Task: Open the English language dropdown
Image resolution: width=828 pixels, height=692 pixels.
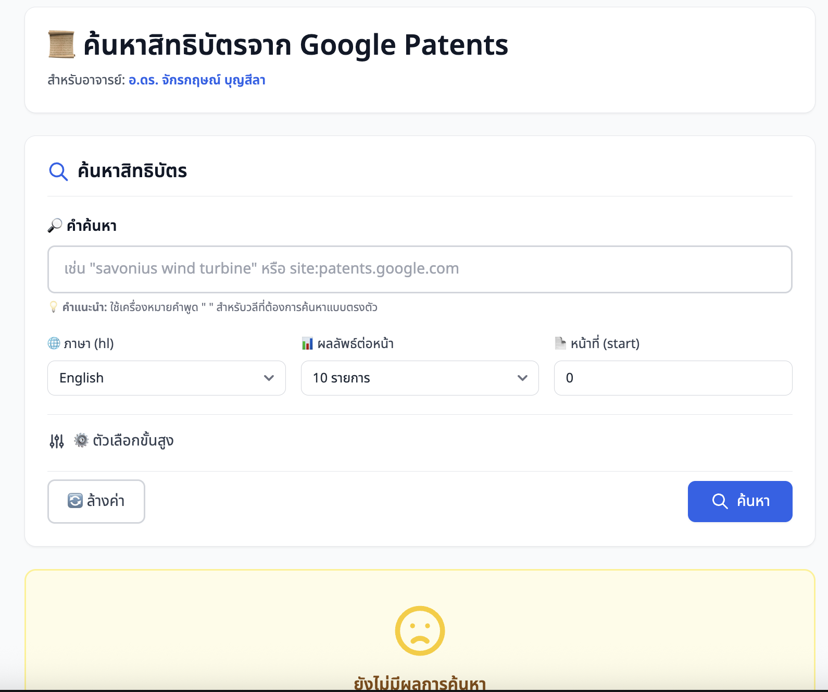Action: click(x=167, y=378)
